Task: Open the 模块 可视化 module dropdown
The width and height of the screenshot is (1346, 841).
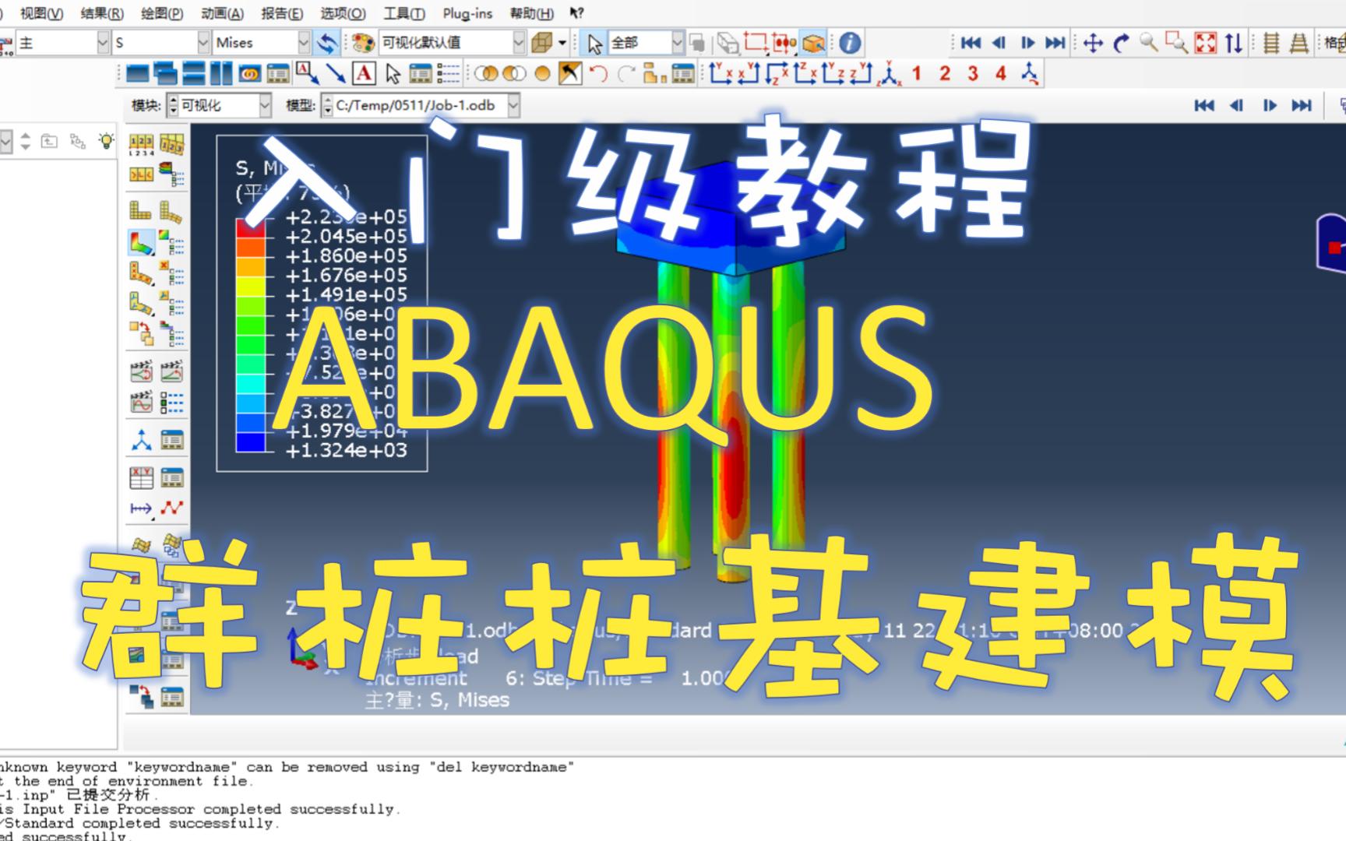Action: [265, 105]
